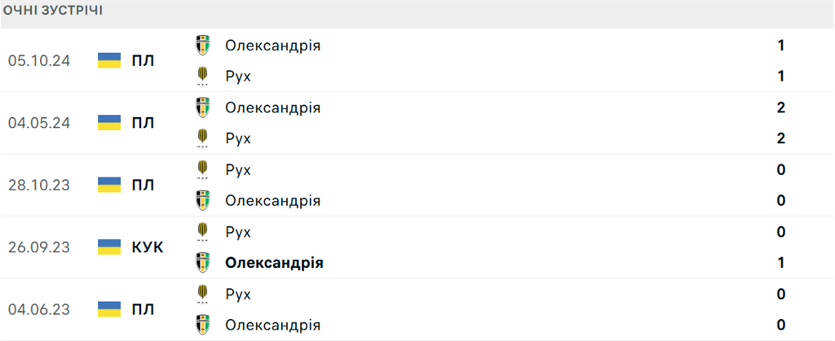Click Rukh crest in 05.10.24 match
Image resolution: width=835 pixels, height=341 pixels.
click(202, 77)
